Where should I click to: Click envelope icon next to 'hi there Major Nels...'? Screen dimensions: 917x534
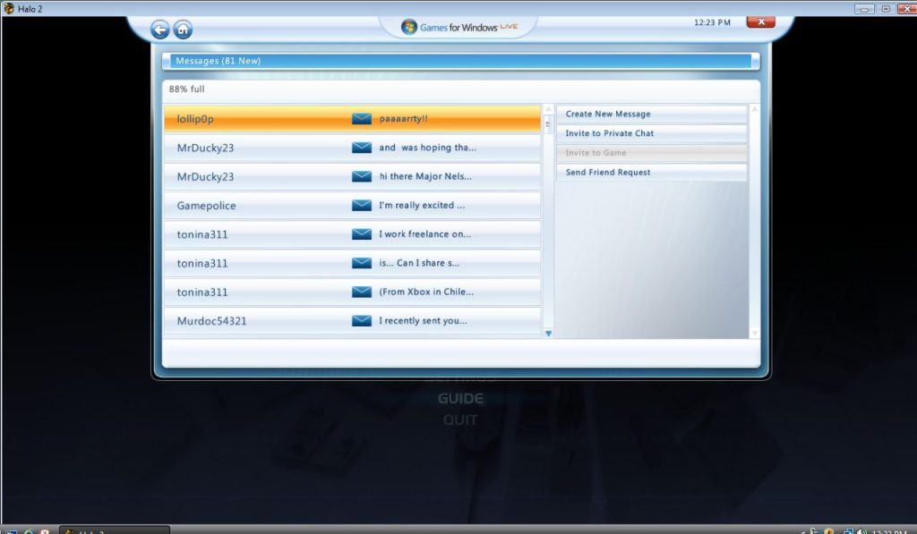point(362,176)
